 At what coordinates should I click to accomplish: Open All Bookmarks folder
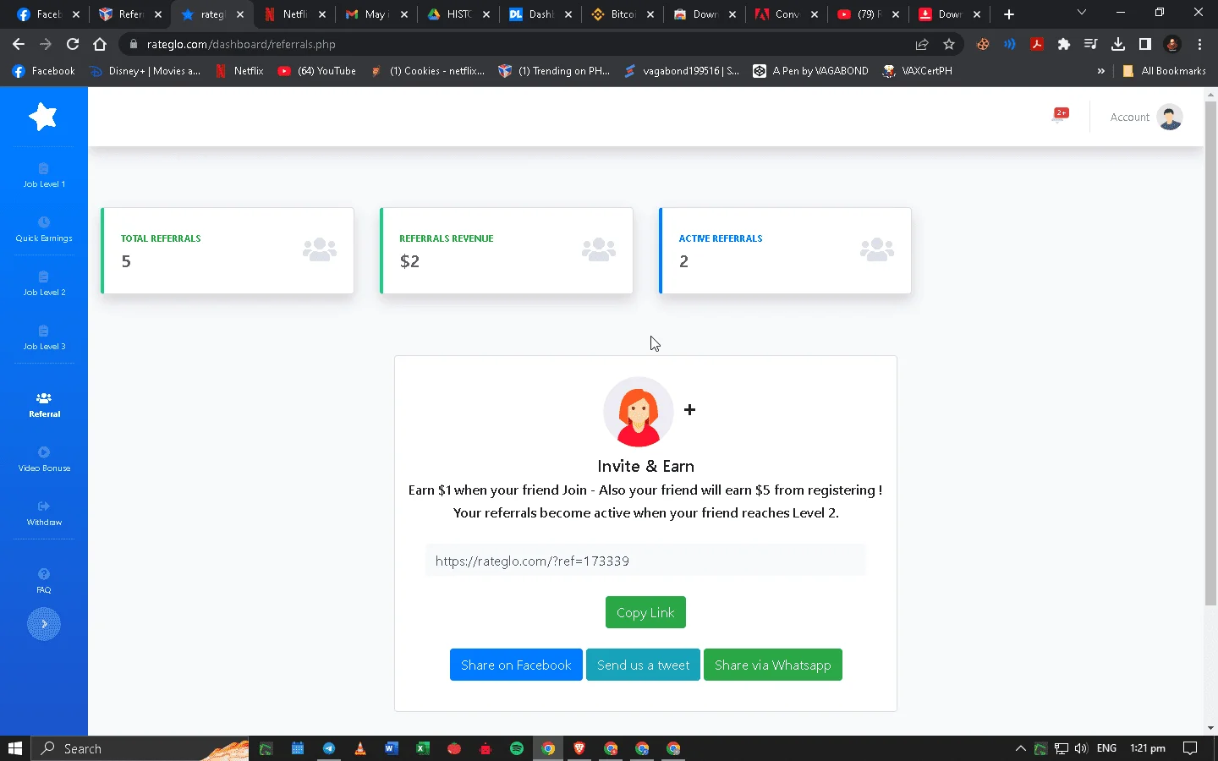(1164, 71)
